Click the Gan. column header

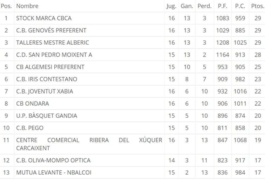[x=187, y=6]
